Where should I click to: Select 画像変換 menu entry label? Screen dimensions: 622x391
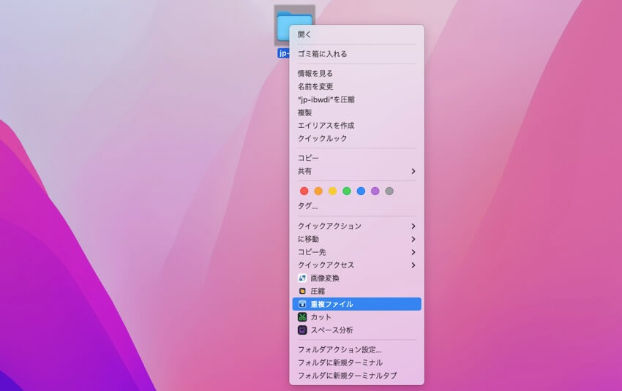click(x=325, y=278)
